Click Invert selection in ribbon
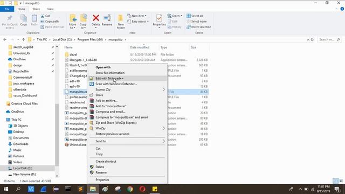The width and height of the screenshot is (345, 194). pyautogui.click(x=199, y=27)
